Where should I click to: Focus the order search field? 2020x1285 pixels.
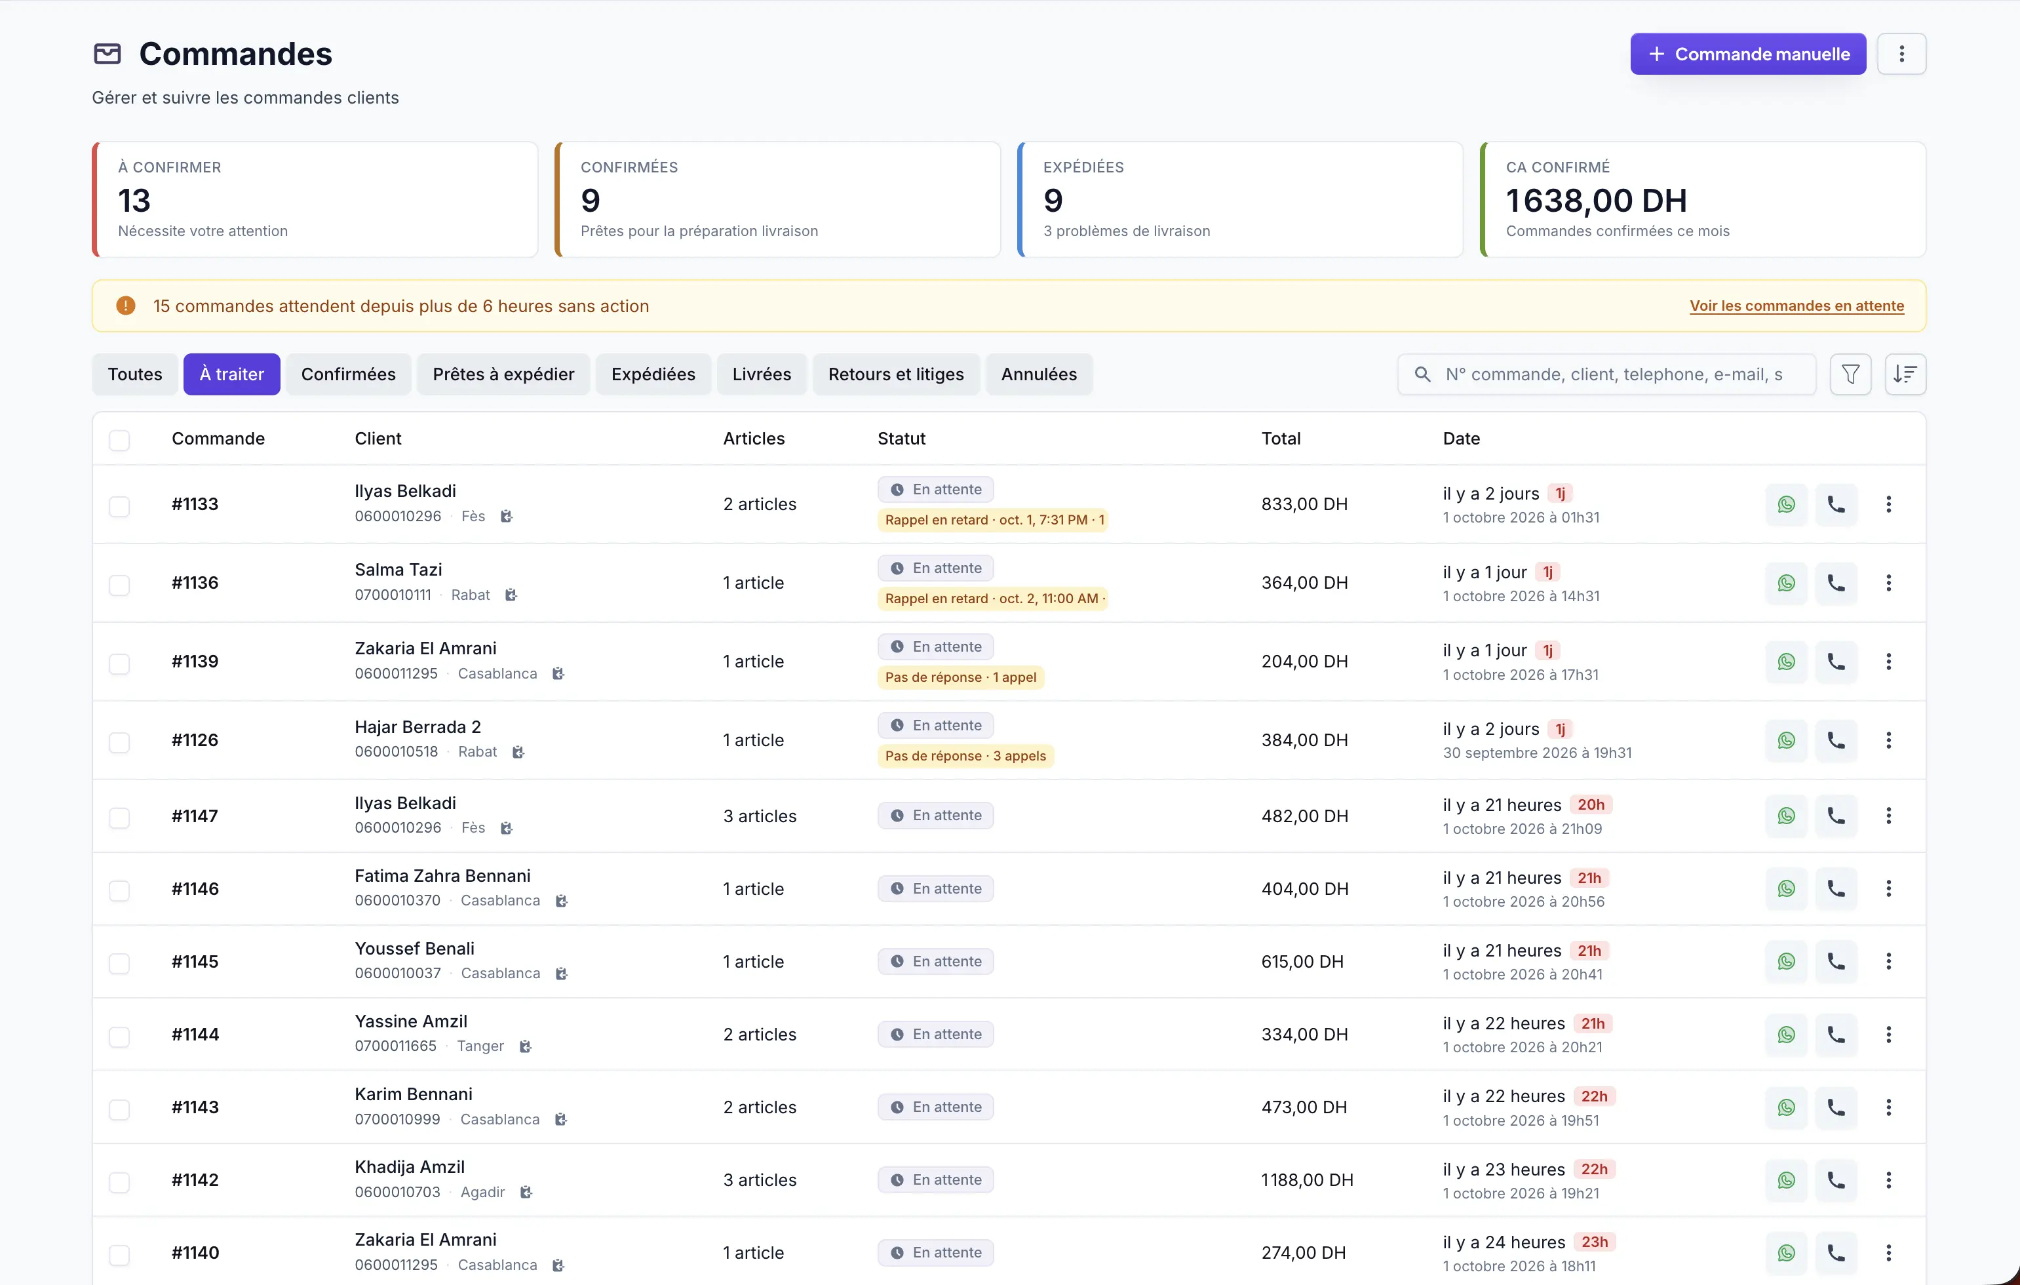[1606, 374]
